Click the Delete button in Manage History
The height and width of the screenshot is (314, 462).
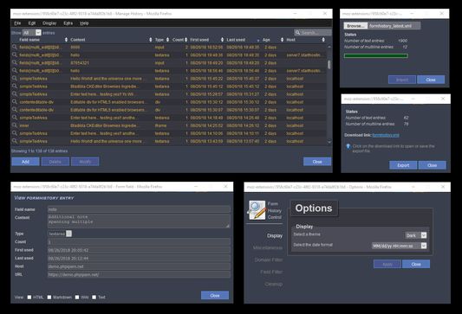[55, 162]
